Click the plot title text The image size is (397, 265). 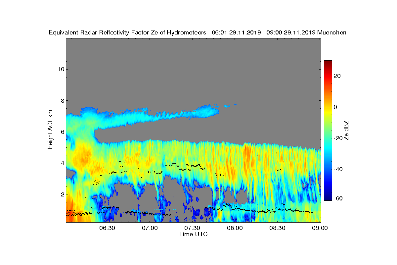click(198, 32)
